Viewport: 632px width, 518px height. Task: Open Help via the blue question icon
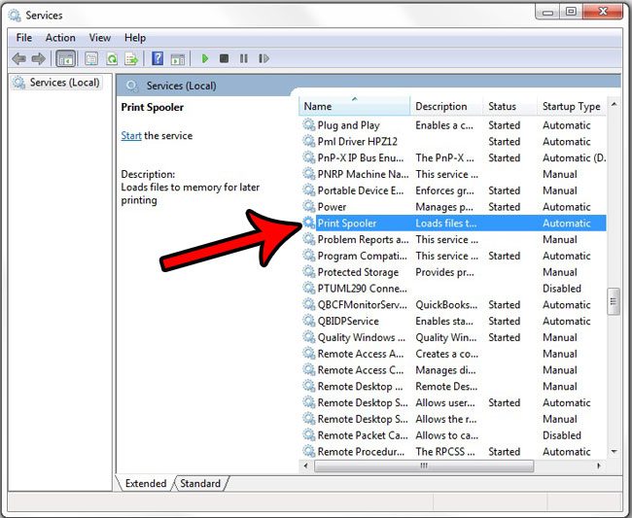(158, 58)
